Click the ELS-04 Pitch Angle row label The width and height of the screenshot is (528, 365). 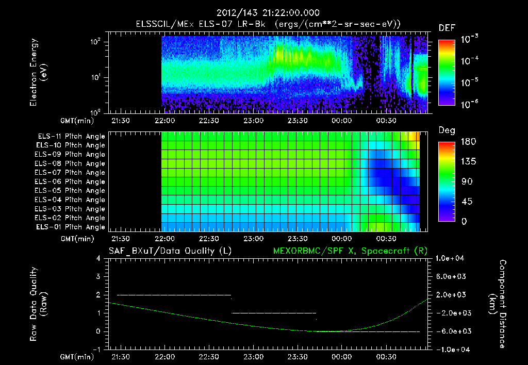click(x=70, y=200)
